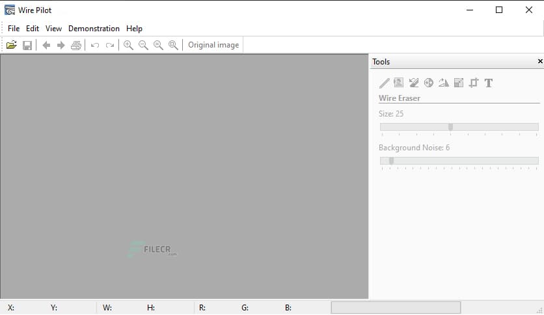This screenshot has height=315, width=544.
Task: Click the 'B:' status bar entry
Action: coord(288,308)
